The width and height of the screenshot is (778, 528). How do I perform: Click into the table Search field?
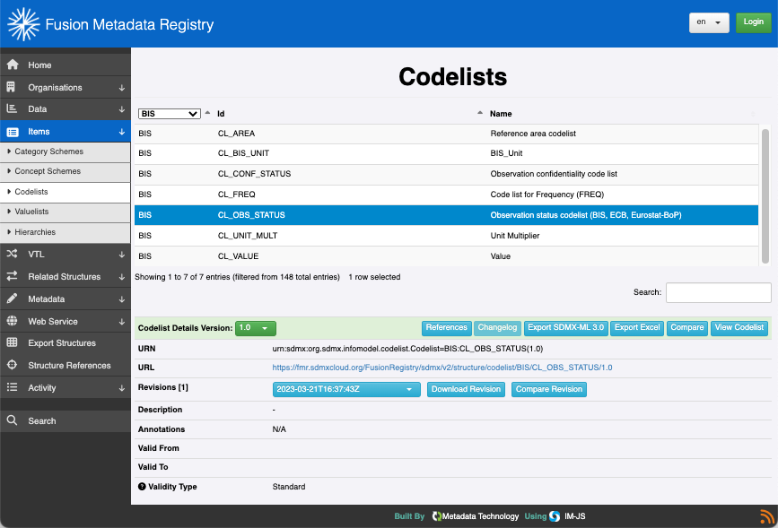coord(718,292)
